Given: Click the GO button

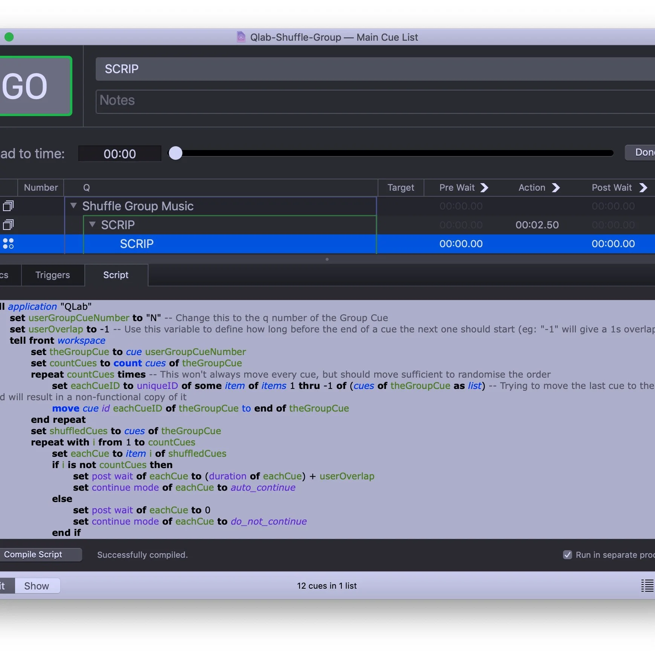Looking at the screenshot, I should pyautogui.click(x=35, y=86).
